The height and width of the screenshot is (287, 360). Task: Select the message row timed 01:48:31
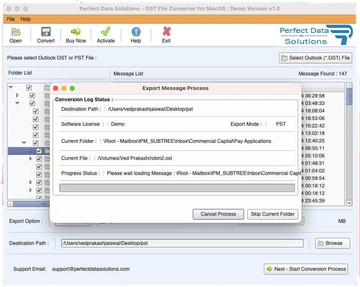(323, 163)
